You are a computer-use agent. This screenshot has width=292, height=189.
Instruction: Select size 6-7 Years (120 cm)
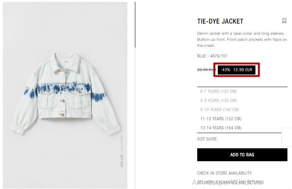219,91
